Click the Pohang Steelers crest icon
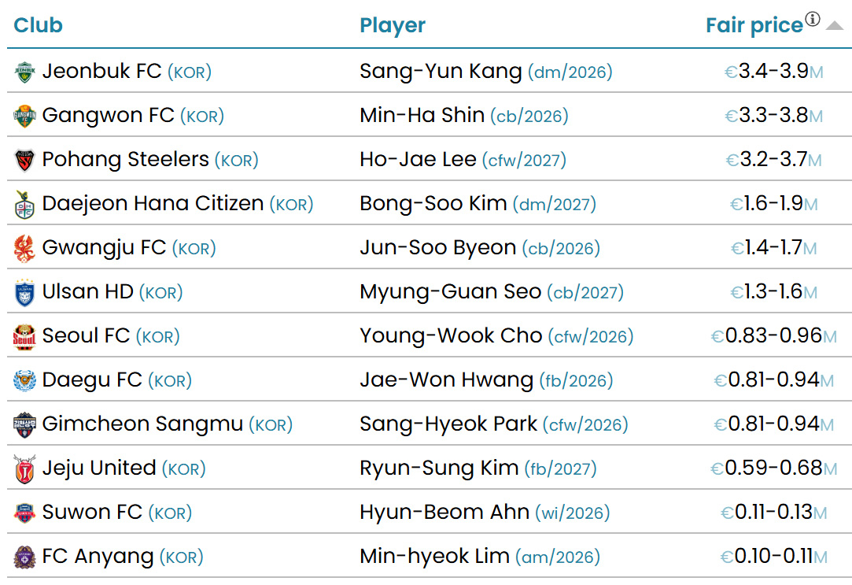The height and width of the screenshot is (585, 852). [x=24, y=161]
